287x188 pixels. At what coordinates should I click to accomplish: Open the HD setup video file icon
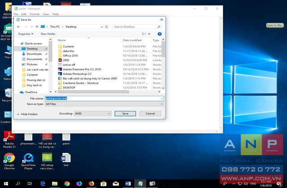[x=47, y=162]
